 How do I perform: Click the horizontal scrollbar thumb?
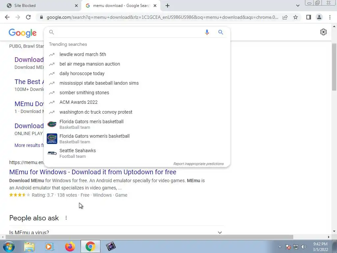(149, 237)
